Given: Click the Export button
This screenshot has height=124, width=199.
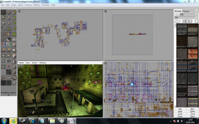Looking at the screenshot, I should [192, 116].
